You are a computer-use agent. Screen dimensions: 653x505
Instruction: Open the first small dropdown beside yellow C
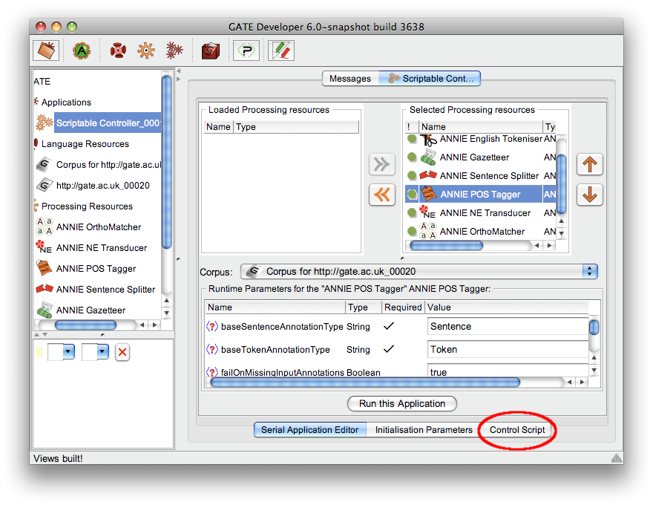tap(68, 352)
